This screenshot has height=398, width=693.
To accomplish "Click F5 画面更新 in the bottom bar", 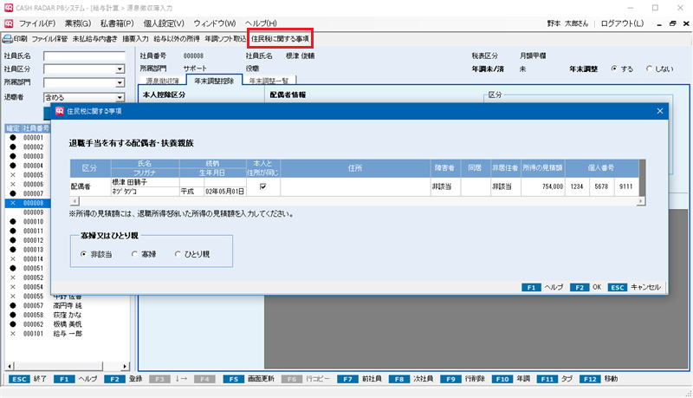I will pyautogui.click(x=249, y=379).
